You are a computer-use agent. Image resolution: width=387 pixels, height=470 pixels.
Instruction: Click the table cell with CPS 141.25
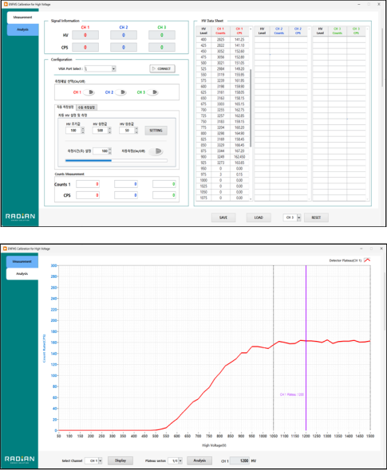pyautogui.click(x=239, y=40)
